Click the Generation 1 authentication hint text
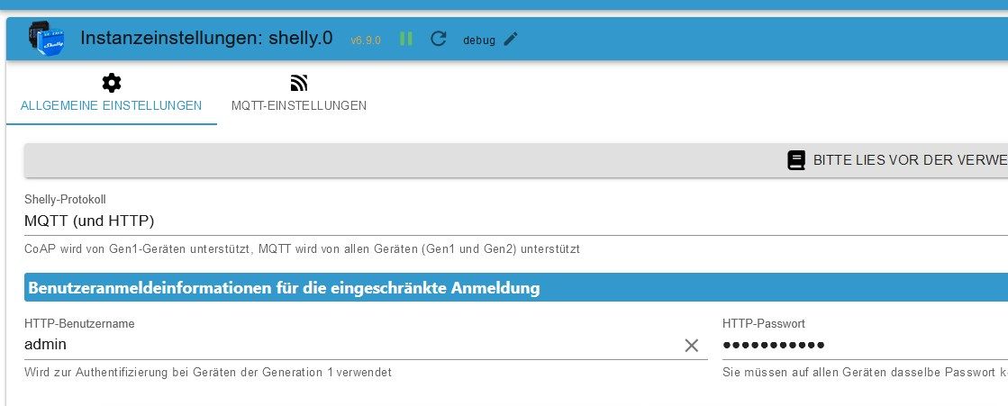Screen dimensions: 1008x406 (x=207, y=372)
